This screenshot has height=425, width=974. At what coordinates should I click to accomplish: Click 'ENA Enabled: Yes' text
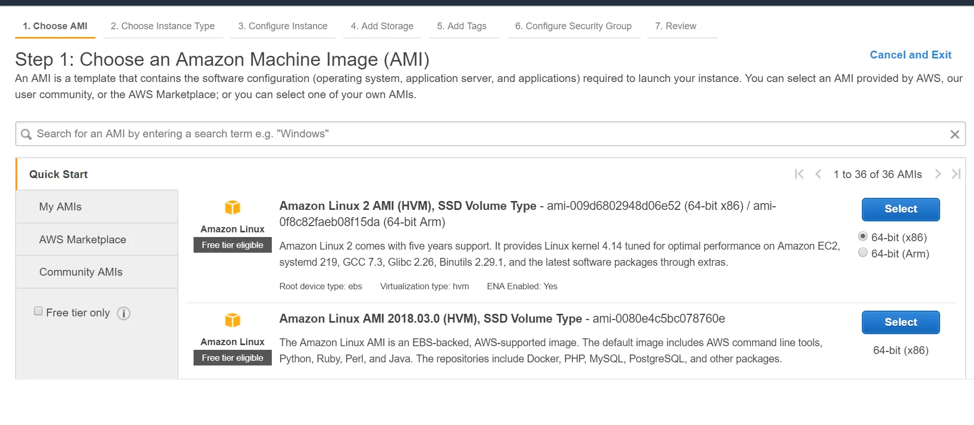click(x=522, y=286)
